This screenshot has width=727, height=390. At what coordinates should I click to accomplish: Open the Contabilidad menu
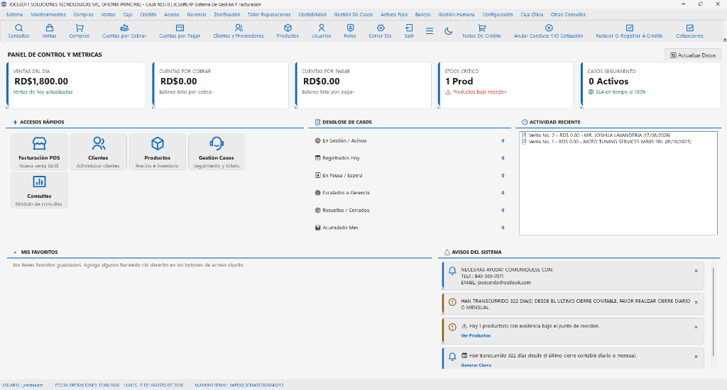(x=312, y=14)
